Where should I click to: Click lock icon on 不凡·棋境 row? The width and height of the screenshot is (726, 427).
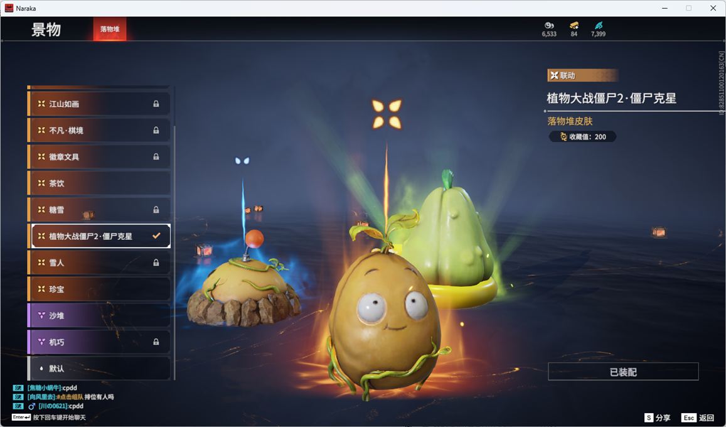(156, 130)
